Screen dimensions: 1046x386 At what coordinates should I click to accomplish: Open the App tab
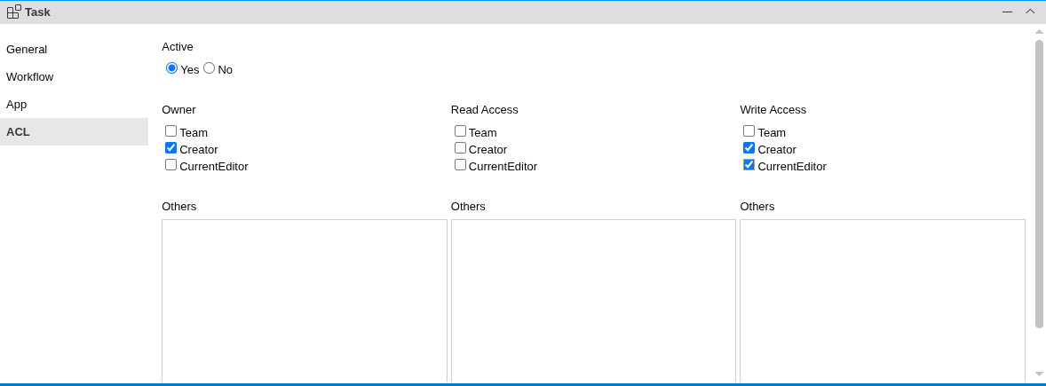point(16,105)
